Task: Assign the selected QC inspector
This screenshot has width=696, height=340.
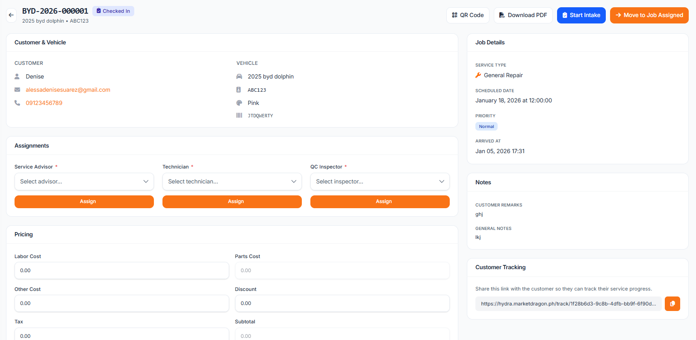Action: click(x=380, y=202)
